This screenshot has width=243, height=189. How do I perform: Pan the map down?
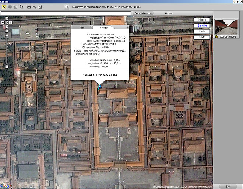tap(7, 27)
